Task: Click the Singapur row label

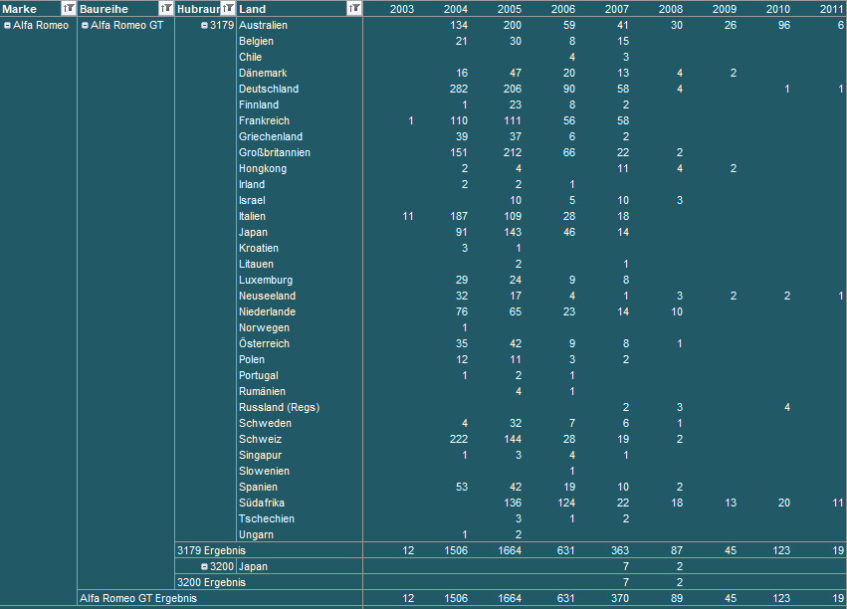Action: [260, 455]
